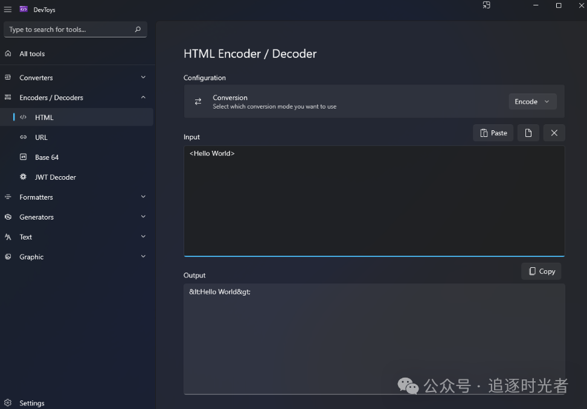This screenshot has width=587, height=409.
Task: Select JWT Decoder tool
Action: point(77,177)
